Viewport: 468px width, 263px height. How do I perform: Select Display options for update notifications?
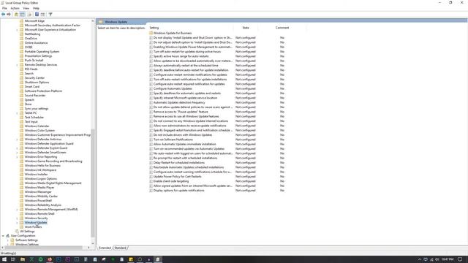point(178,191)
